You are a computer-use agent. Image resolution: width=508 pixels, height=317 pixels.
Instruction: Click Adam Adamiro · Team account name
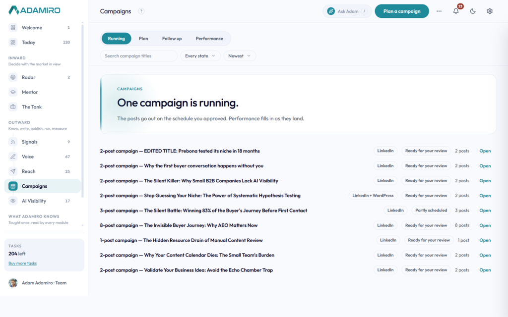point(44,283)
